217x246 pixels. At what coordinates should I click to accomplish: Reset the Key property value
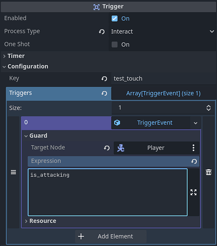[104, 79]
